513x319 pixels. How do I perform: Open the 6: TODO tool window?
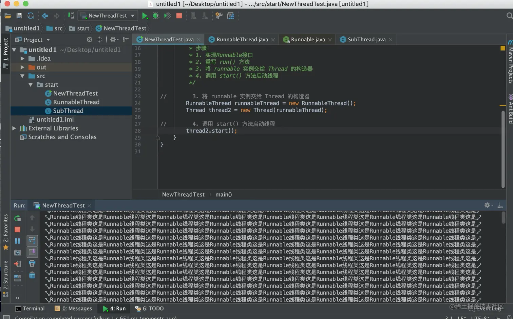(x=149, y=308)
